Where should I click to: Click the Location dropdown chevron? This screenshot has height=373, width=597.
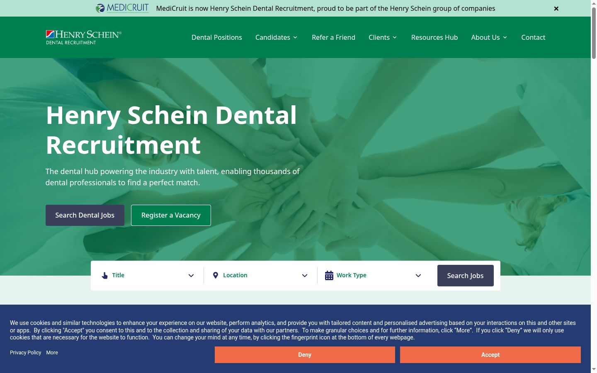click(305, 276)
